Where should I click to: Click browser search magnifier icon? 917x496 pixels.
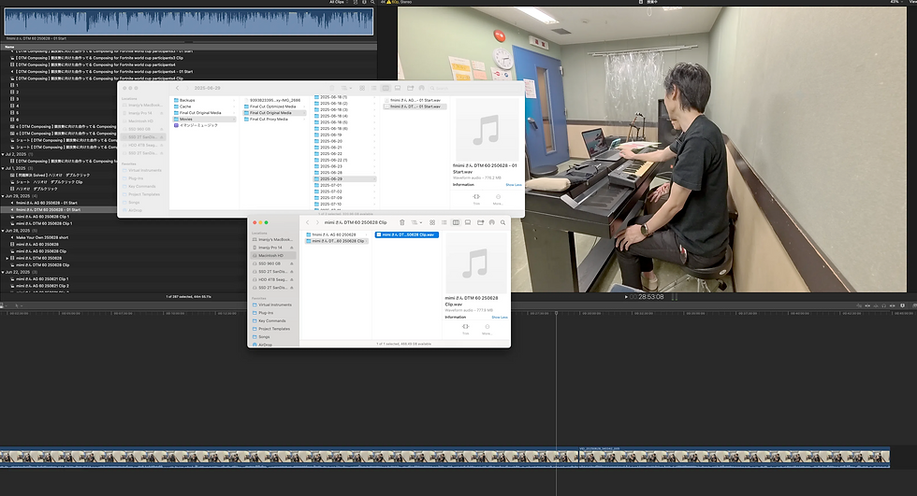pyautogui.click(x=372, y=2)
